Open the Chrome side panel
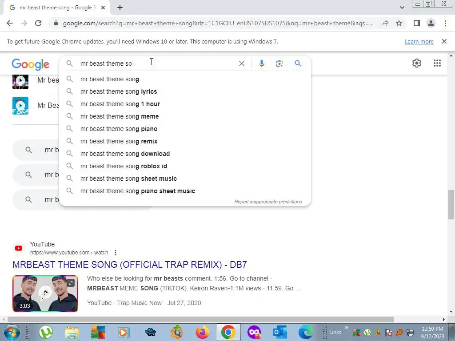The width and height of the screenshot is (455, 341). pos(417,23)
